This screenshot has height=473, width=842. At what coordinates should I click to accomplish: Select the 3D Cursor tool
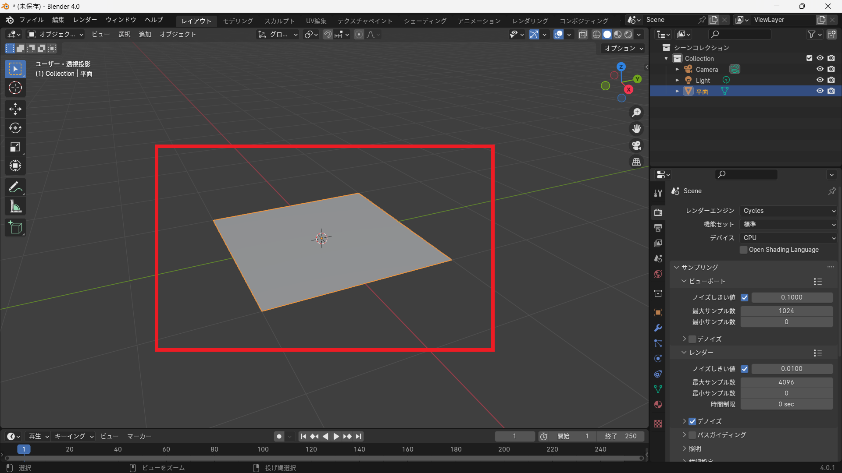coord(15,88)
